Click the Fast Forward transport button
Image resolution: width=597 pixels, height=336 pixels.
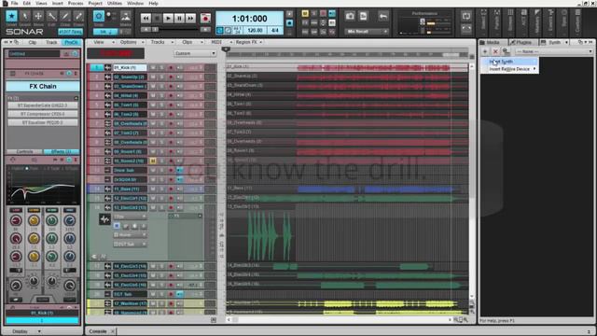click(190, 18)
